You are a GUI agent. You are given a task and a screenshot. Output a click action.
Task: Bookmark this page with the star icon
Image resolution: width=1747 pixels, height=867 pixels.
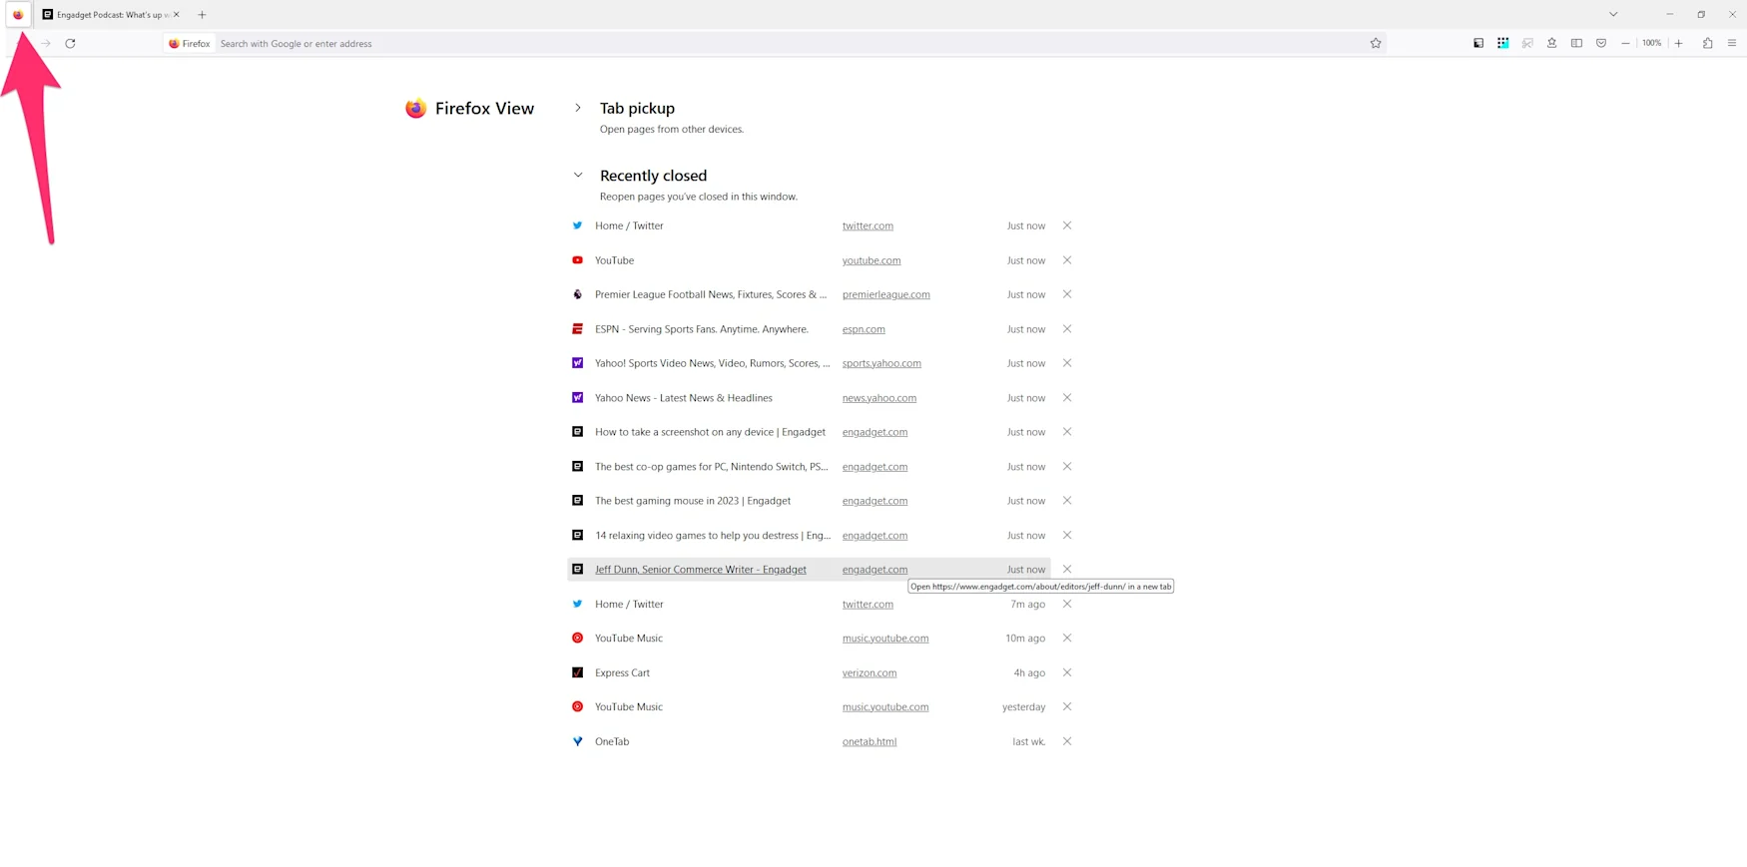coord(1375,44)
